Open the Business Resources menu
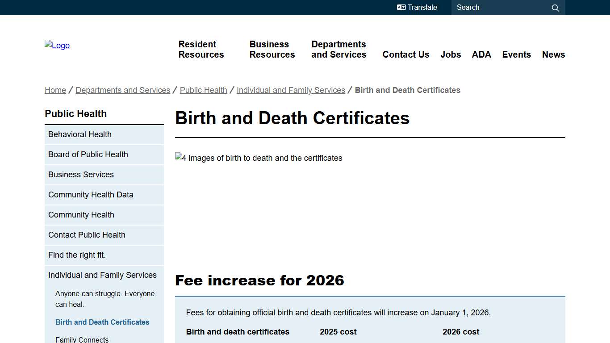Screen dimensions: 610x343 point(272,50)
